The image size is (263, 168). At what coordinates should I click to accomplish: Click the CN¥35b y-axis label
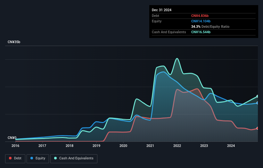pyautogui.click(x=14, y=42)
